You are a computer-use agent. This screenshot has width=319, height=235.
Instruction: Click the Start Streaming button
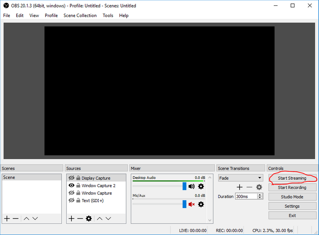[x=292, y=178]
